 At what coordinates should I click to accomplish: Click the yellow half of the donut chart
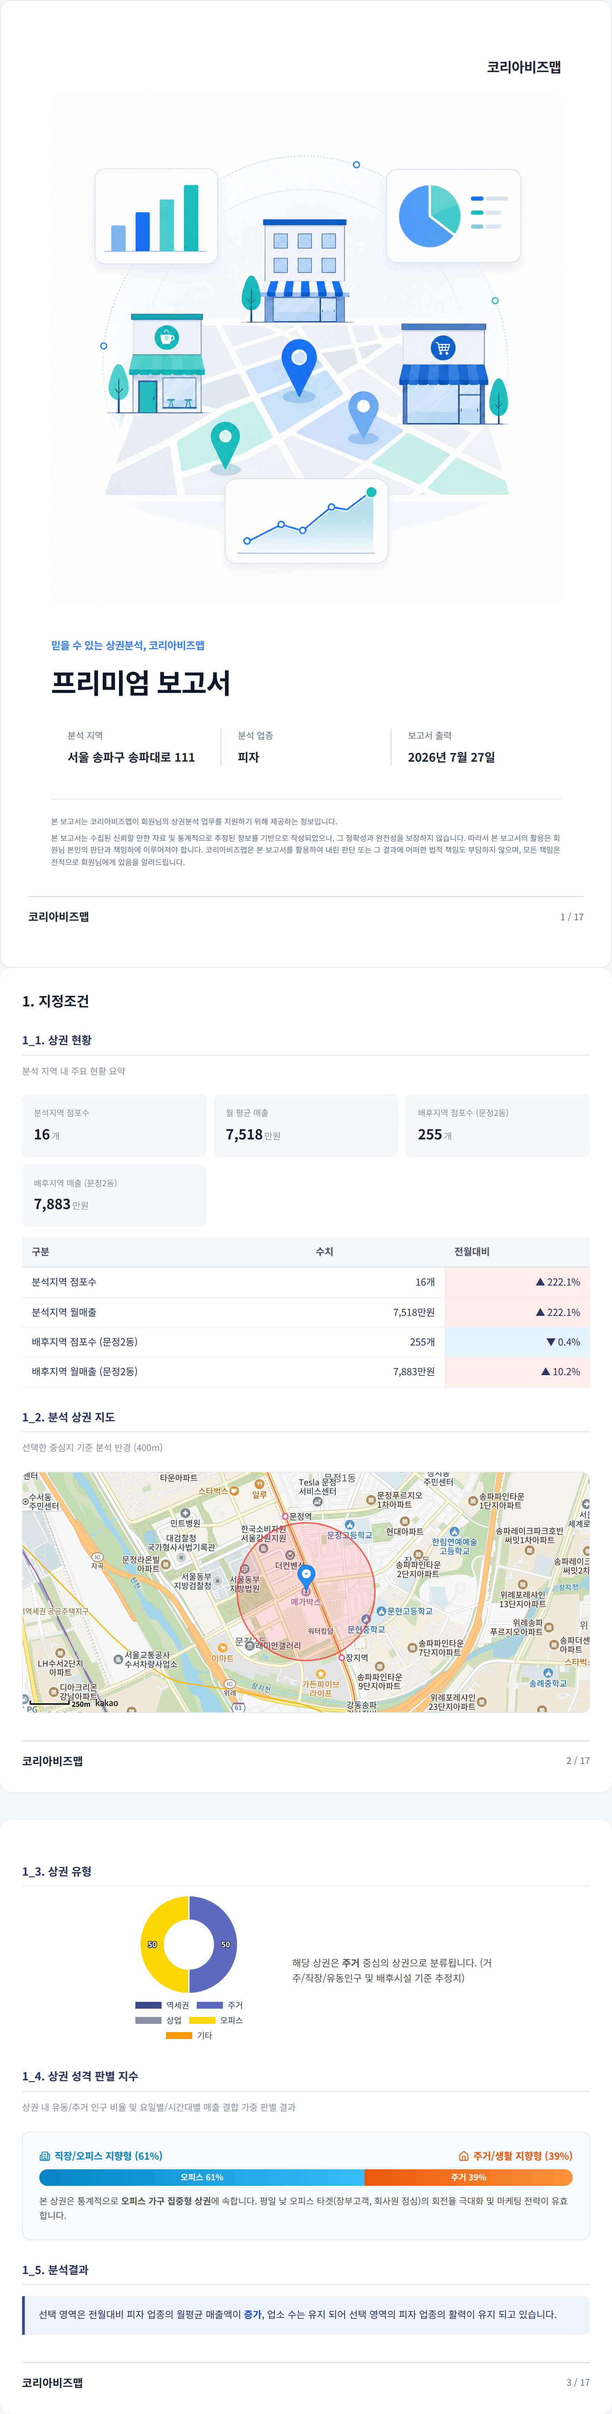(153, 1945)
